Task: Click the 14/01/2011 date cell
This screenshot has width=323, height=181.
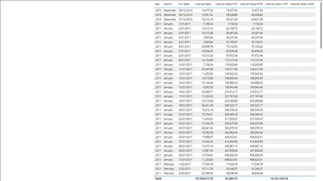Action: 185,82
